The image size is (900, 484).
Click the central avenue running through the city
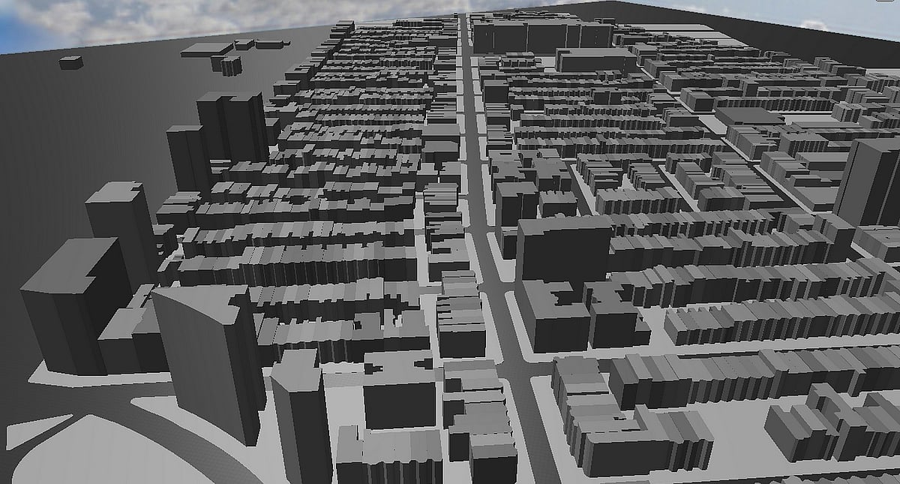(x=474, y=188)
